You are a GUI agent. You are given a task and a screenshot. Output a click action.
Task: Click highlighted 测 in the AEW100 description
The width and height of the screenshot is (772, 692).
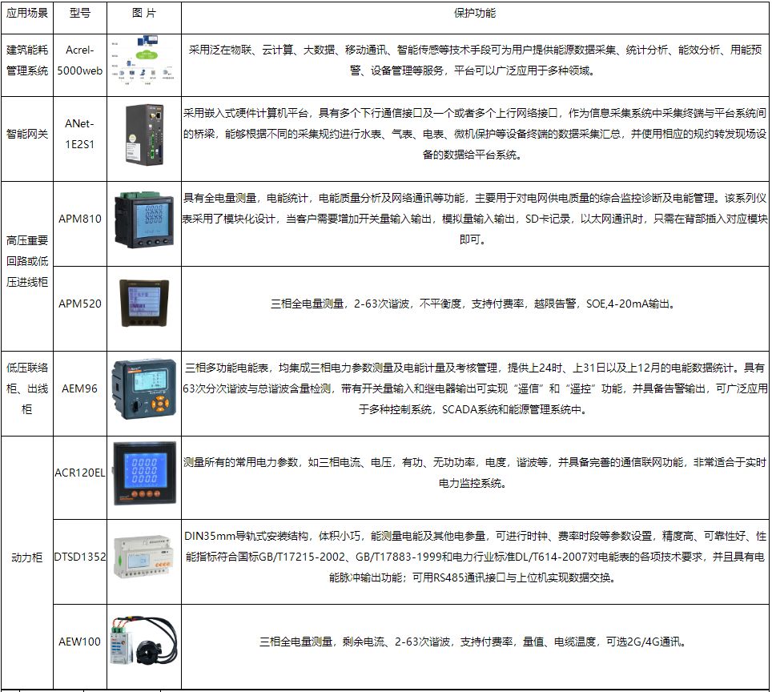point(317,642)
